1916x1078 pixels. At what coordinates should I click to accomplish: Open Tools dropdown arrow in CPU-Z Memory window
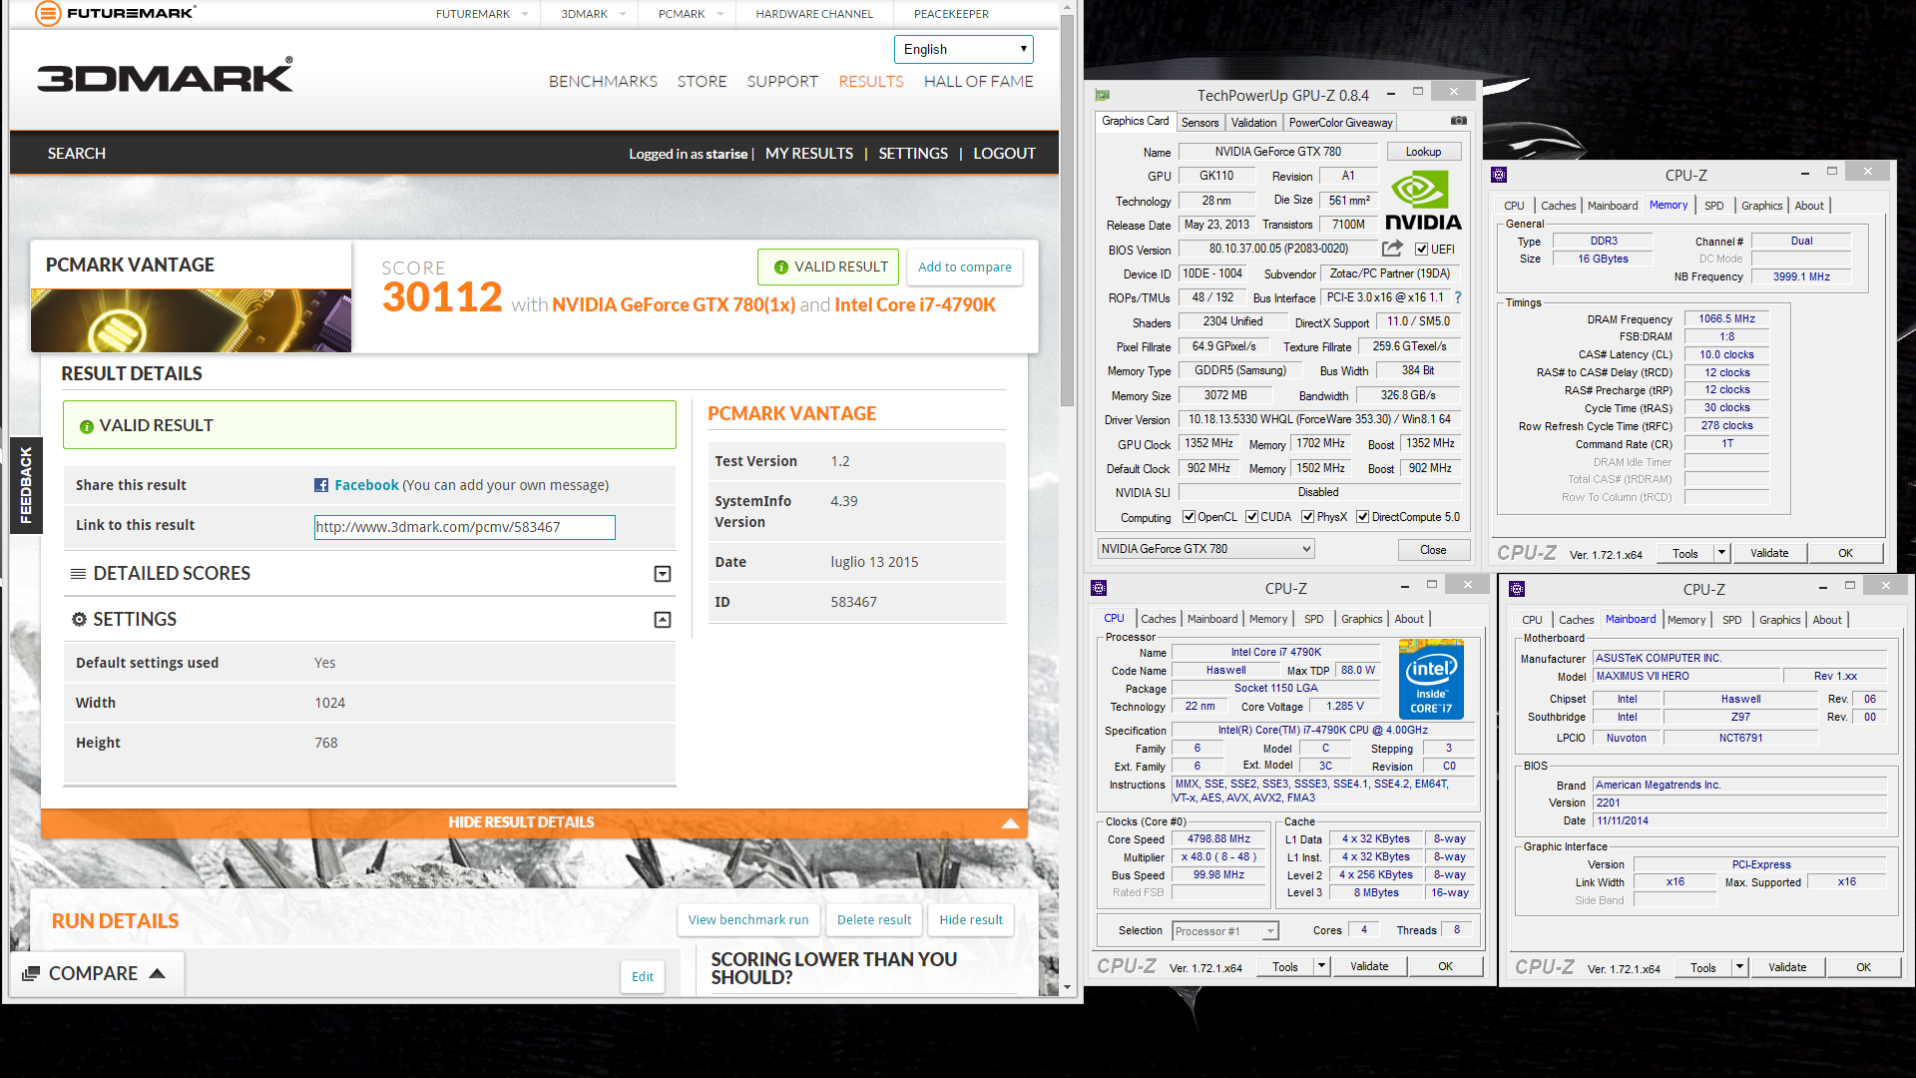coord(1720,553)
